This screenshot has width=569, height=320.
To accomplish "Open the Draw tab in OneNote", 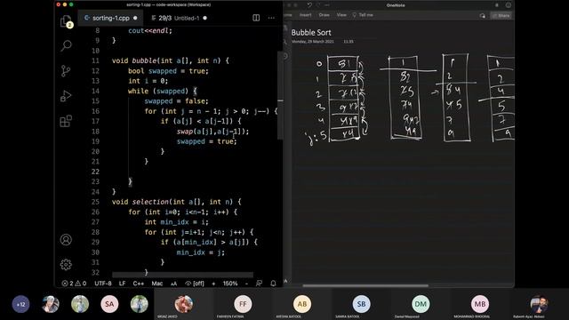I will [x=324, y=15].
